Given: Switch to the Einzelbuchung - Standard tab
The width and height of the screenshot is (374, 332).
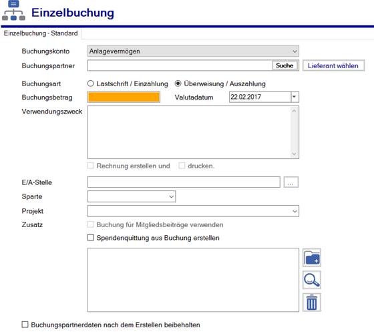Looking at the screenshot, I should (41, 33).
